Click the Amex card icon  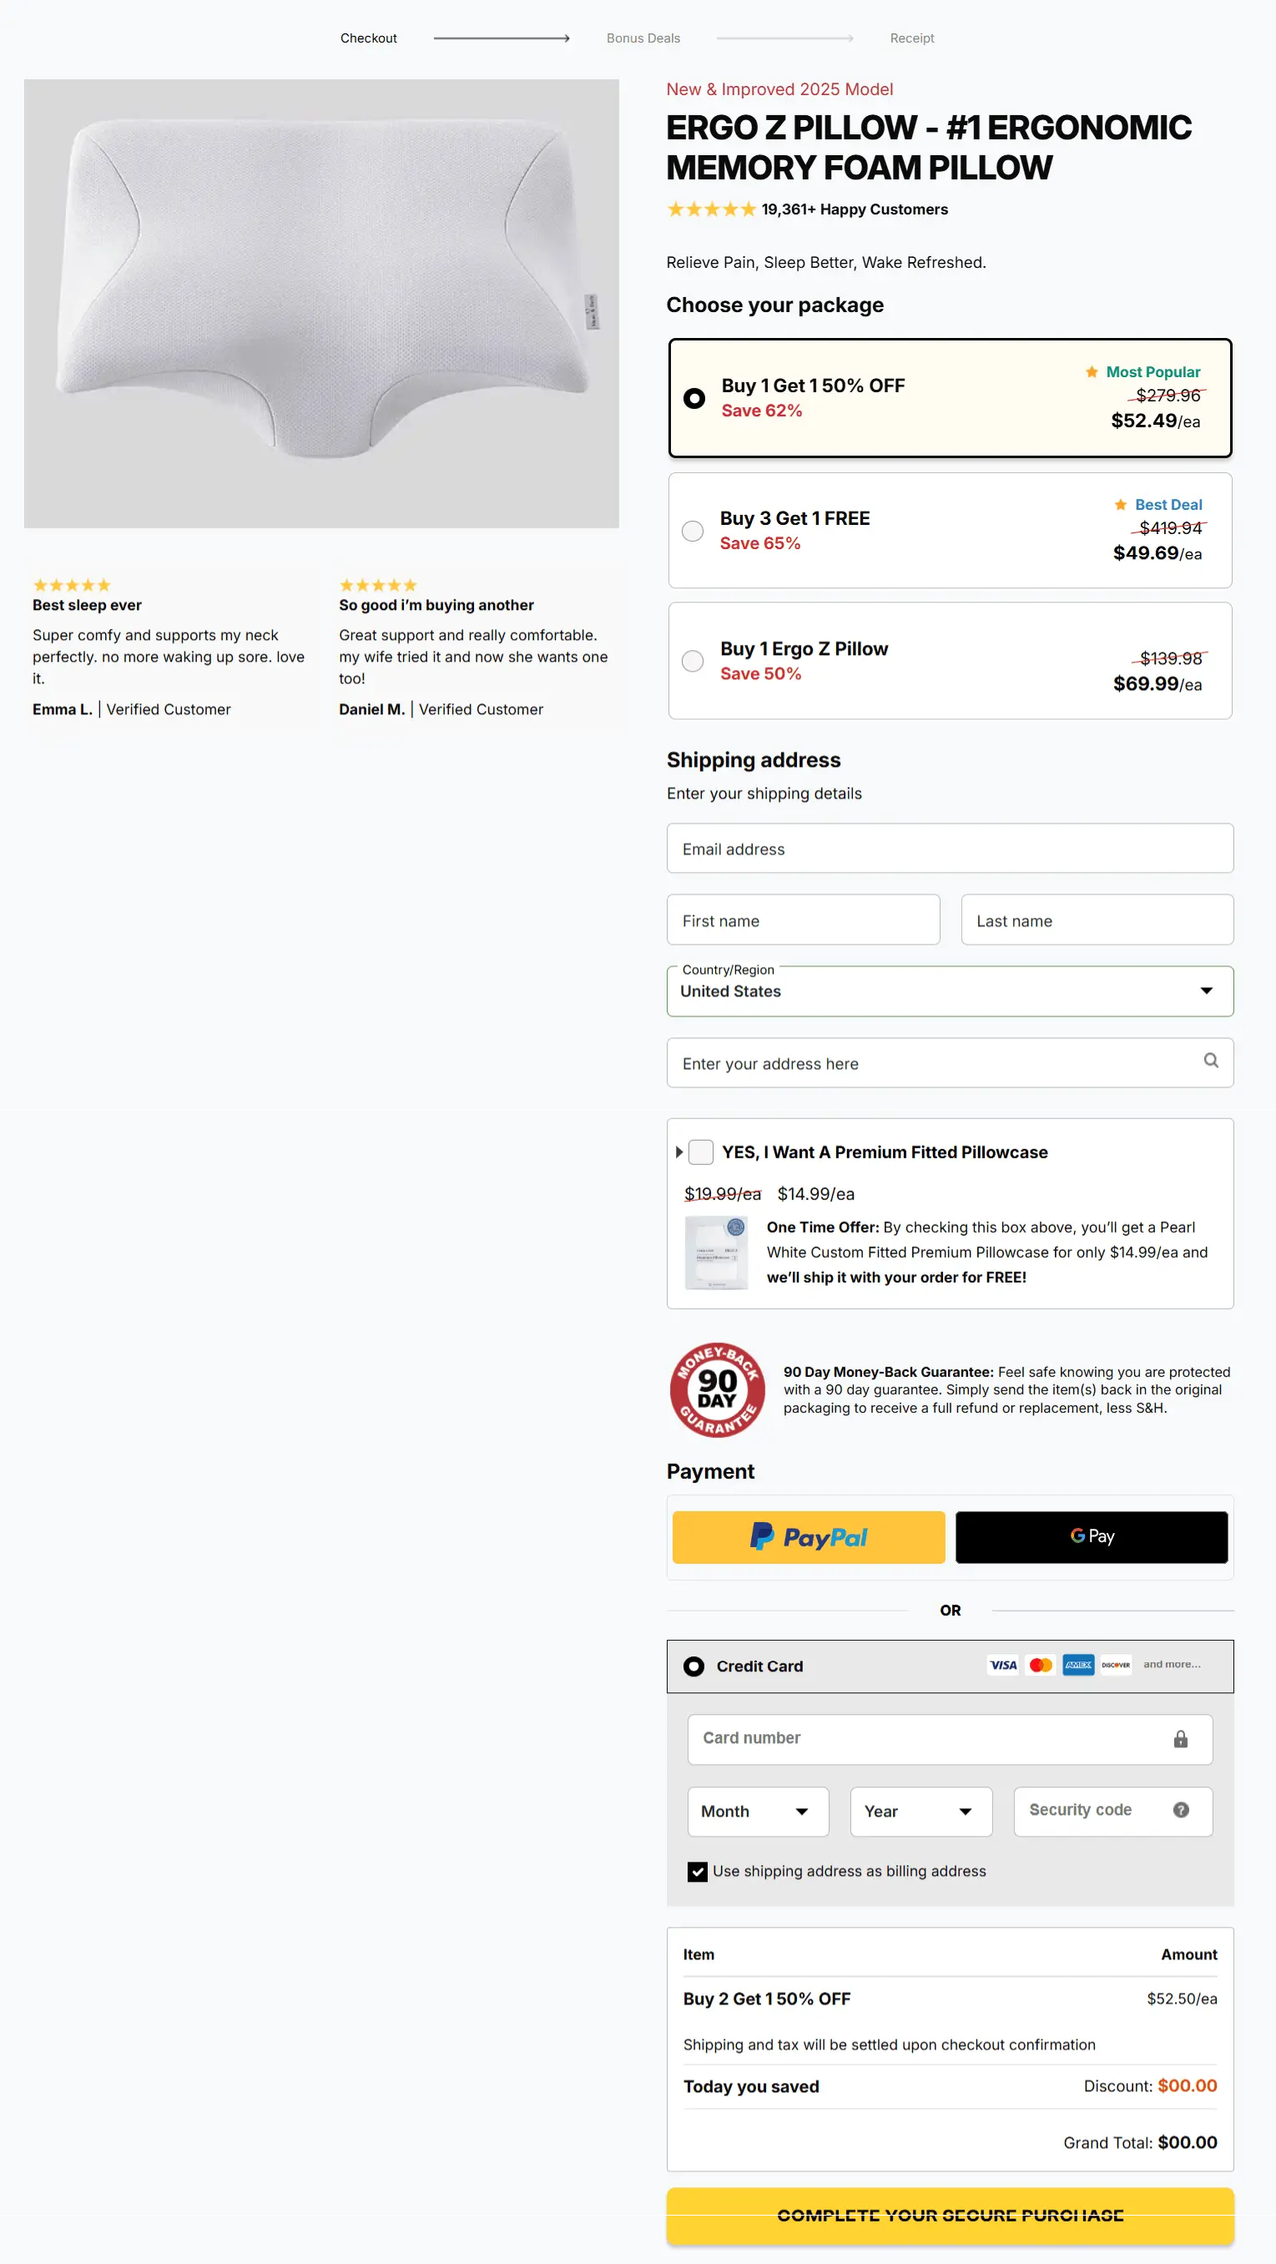click(1077, 1665)
